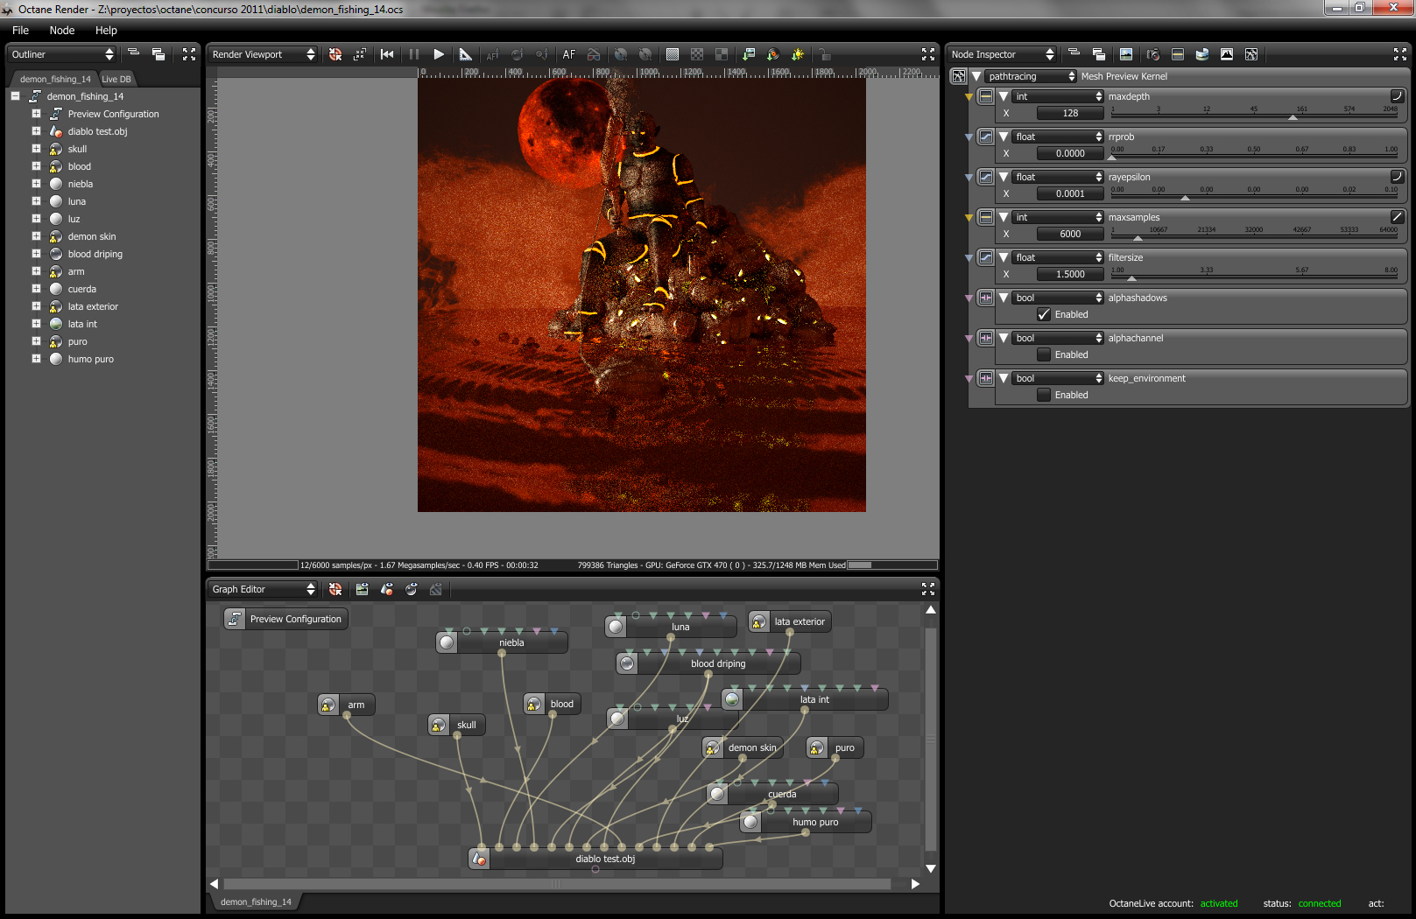Disable the alphashadows Enabled checkbox
Image resolution: width=1416 pixels, height=919 pixels.
click(x=1044, y=314)
